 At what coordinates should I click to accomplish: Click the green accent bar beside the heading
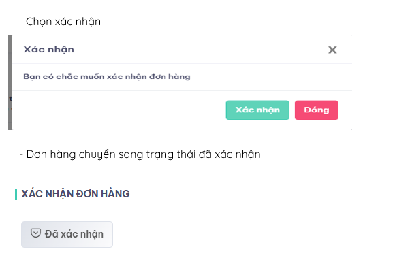16,195
